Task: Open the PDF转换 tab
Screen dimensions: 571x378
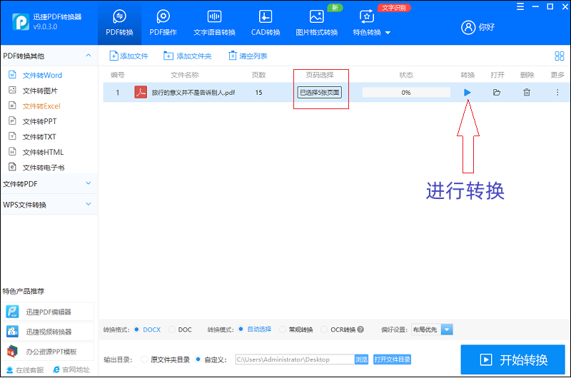Action: [x=119, y=23]
